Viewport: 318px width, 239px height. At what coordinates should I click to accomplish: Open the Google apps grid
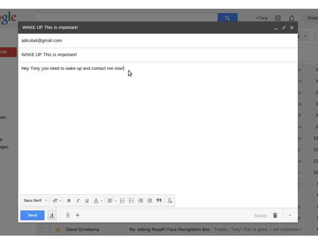coord(277,18)
